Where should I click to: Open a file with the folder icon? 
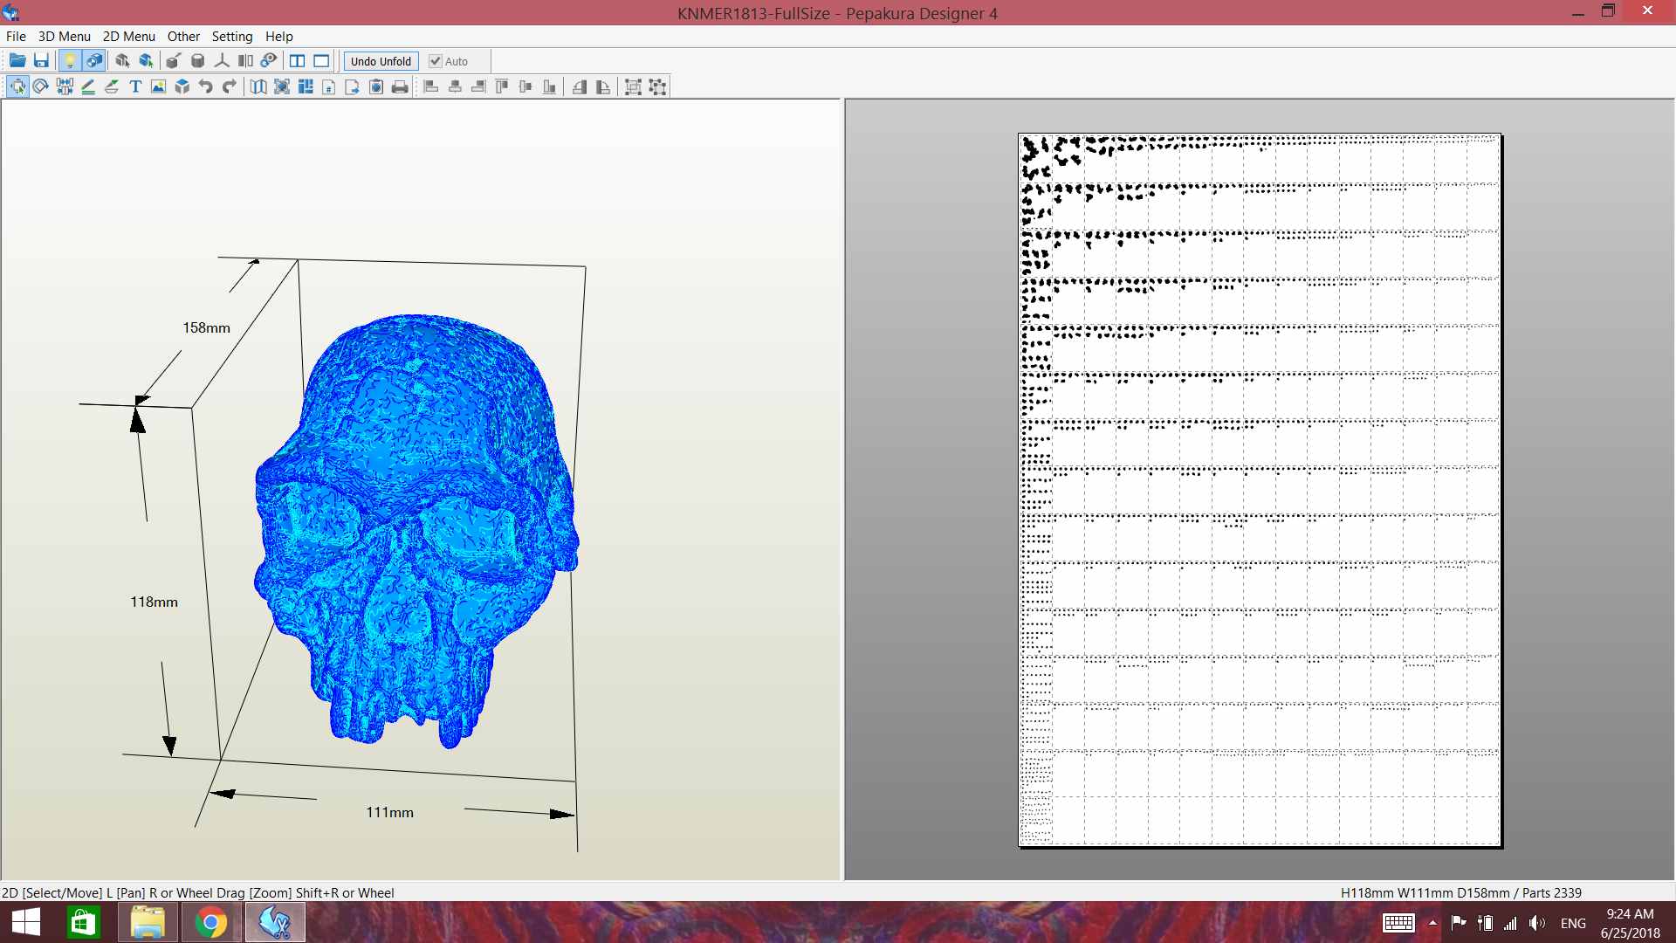coord(17,61)
